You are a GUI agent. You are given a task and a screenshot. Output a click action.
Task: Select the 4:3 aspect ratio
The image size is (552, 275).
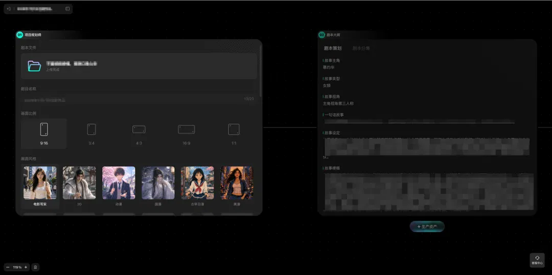point(139,134)
